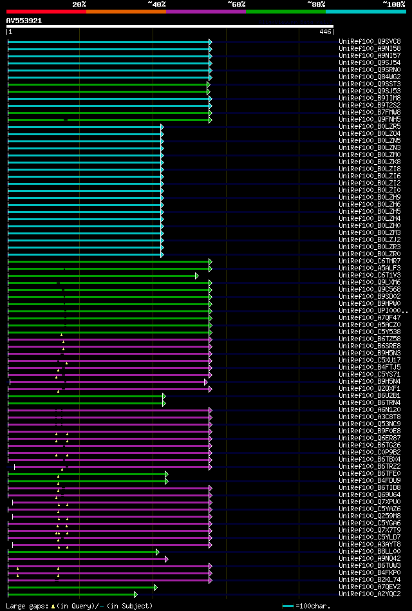Screen dimensions: 412x611
Task: Open the UniRef100_B4FKP0 hit label
Action: pyautogui.click(x=370, y=573)
